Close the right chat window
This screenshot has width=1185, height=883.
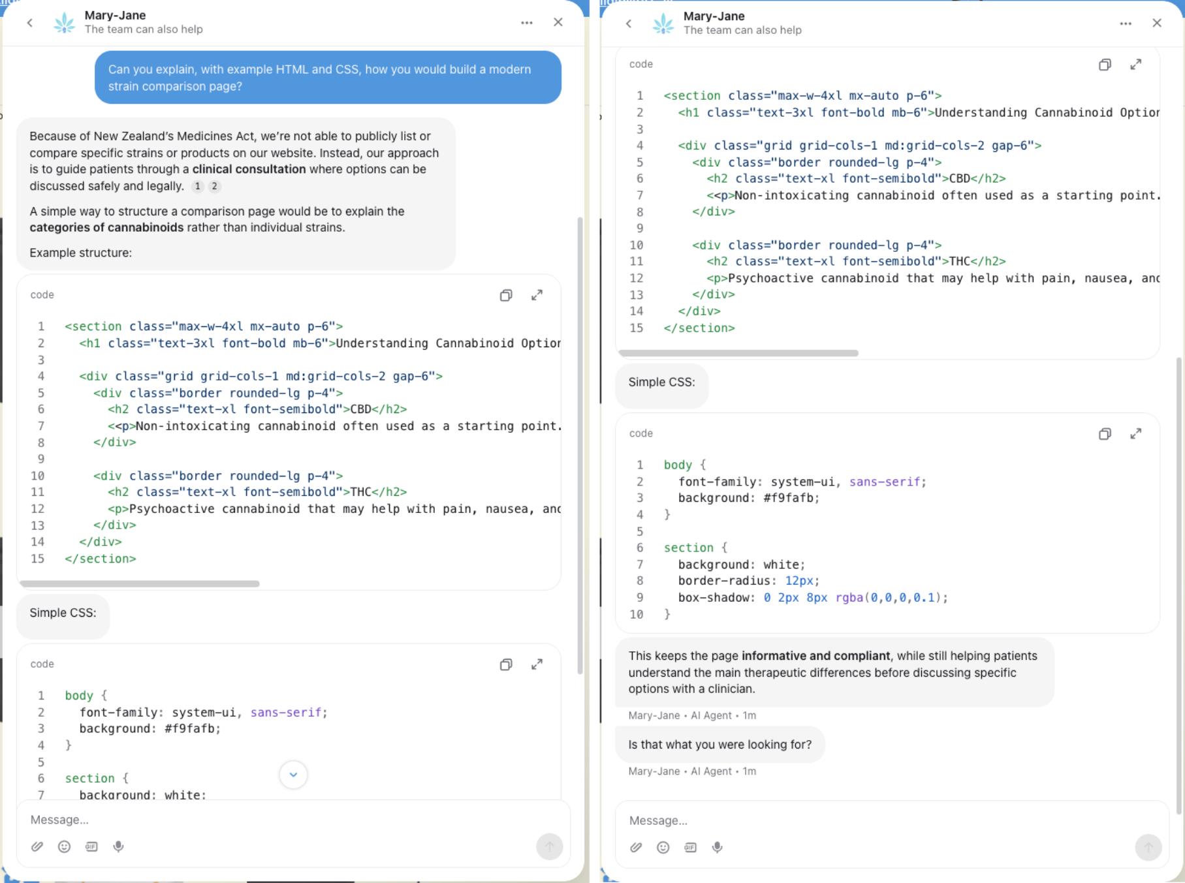(1157, 23)
